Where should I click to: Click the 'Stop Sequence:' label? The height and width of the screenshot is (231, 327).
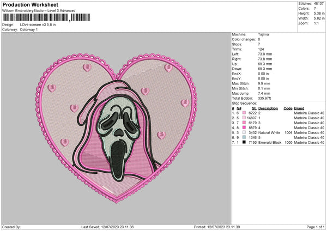pos(244,103)
